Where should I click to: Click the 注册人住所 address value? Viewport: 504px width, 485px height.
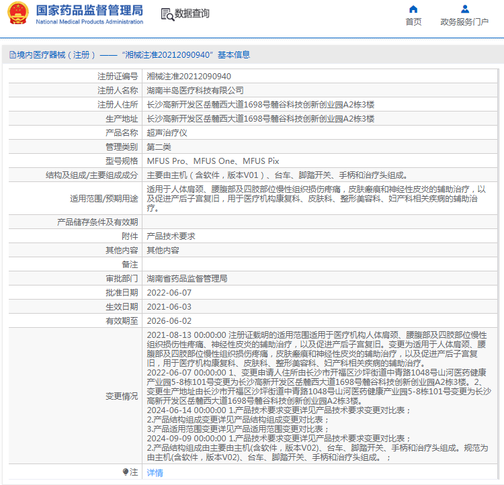pos(261,105)
